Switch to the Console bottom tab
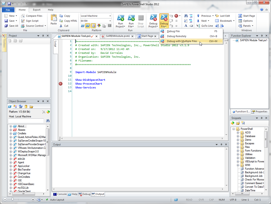Image resolution: width=271 pixels, height=204 pixels. click(x=60, y=194)
